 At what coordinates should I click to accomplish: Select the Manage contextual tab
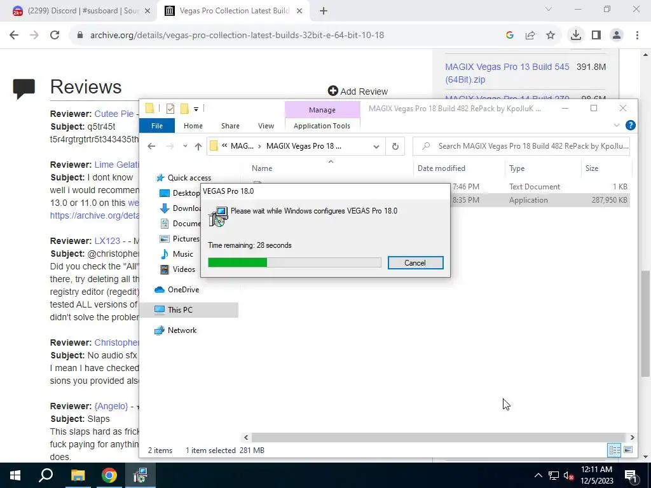[x=322, y=110]
